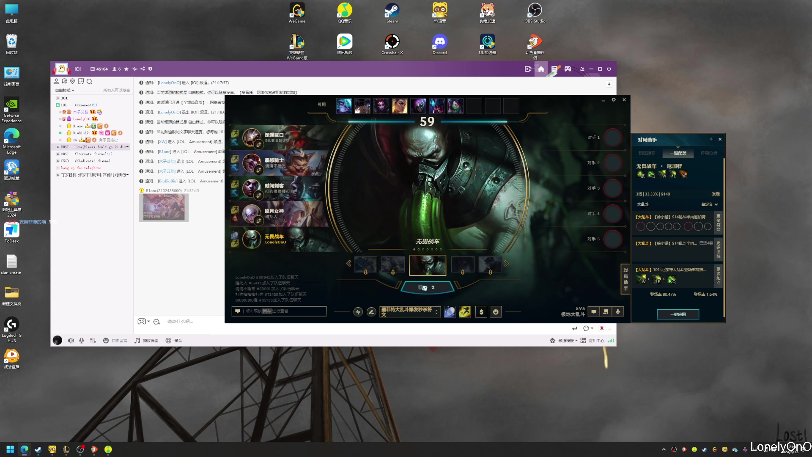Image resolution: width=812 pixels, height=457 pixels.
Task: Toggle the chat bubble button near 极地大乱斗
Action: [594, 312]
